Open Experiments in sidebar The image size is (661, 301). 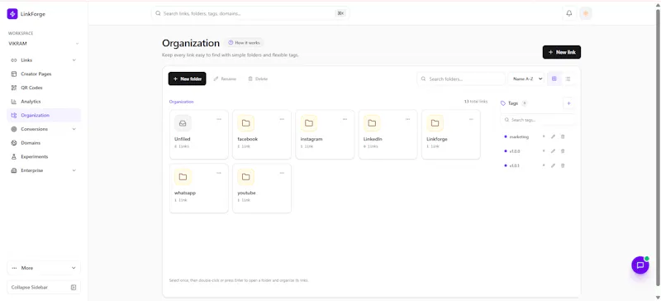click(44, 156)
